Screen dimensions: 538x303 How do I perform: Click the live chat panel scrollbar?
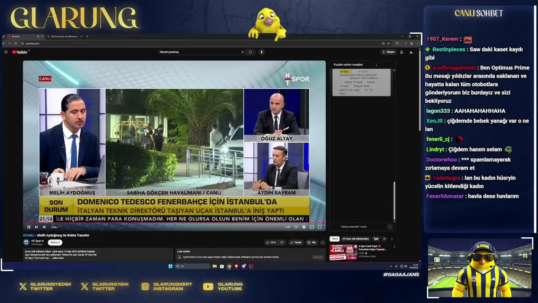pos(394,201)
